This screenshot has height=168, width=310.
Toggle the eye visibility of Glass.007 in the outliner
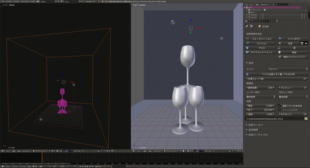click(302, 17)
